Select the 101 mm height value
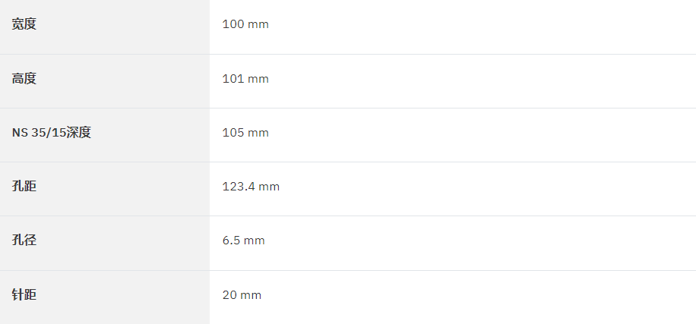The width and height of the screenshot is (696, 324). click(x=245, y=79)
